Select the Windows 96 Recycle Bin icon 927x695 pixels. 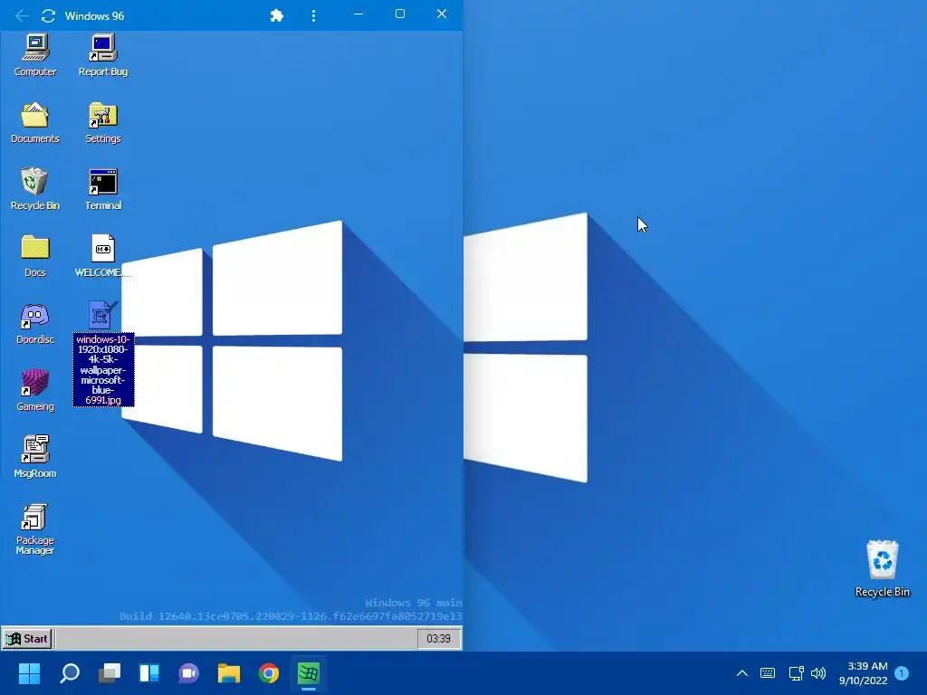point(35,189)
